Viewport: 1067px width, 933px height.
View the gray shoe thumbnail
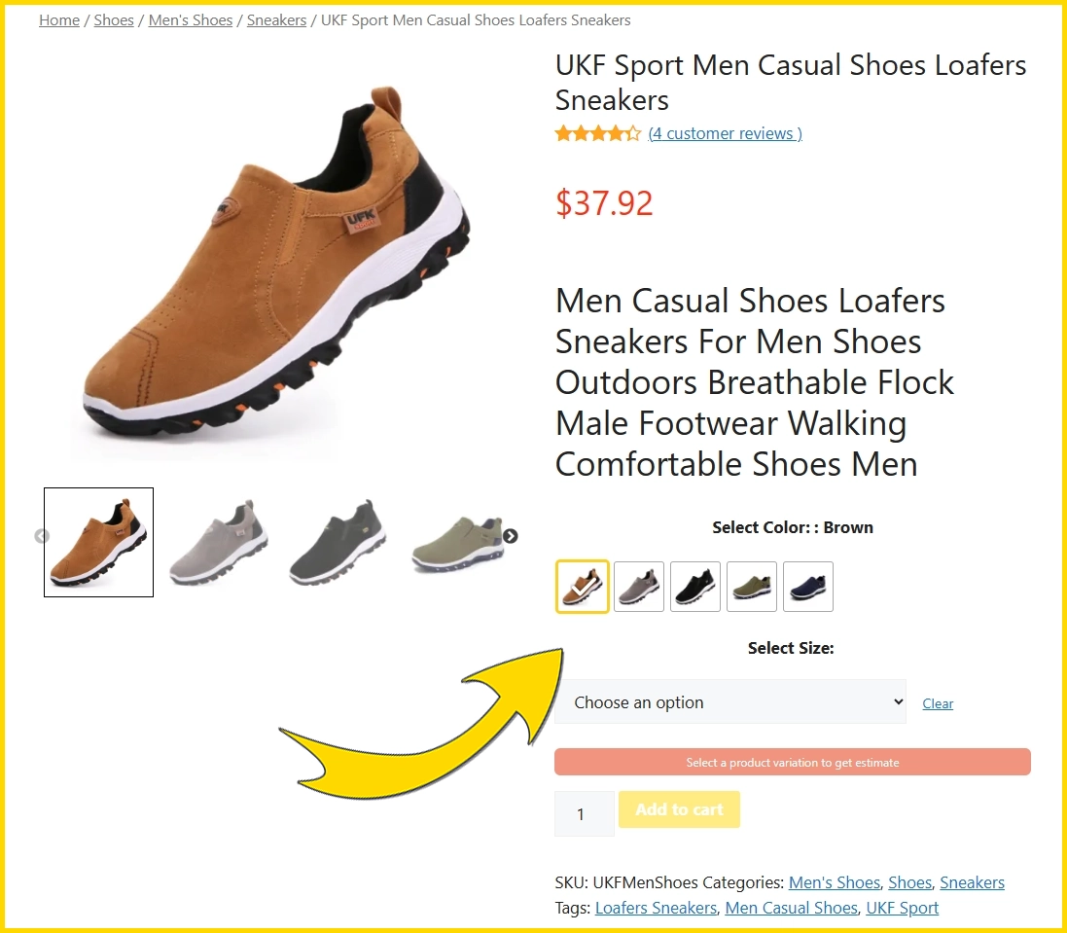point(219,542)
